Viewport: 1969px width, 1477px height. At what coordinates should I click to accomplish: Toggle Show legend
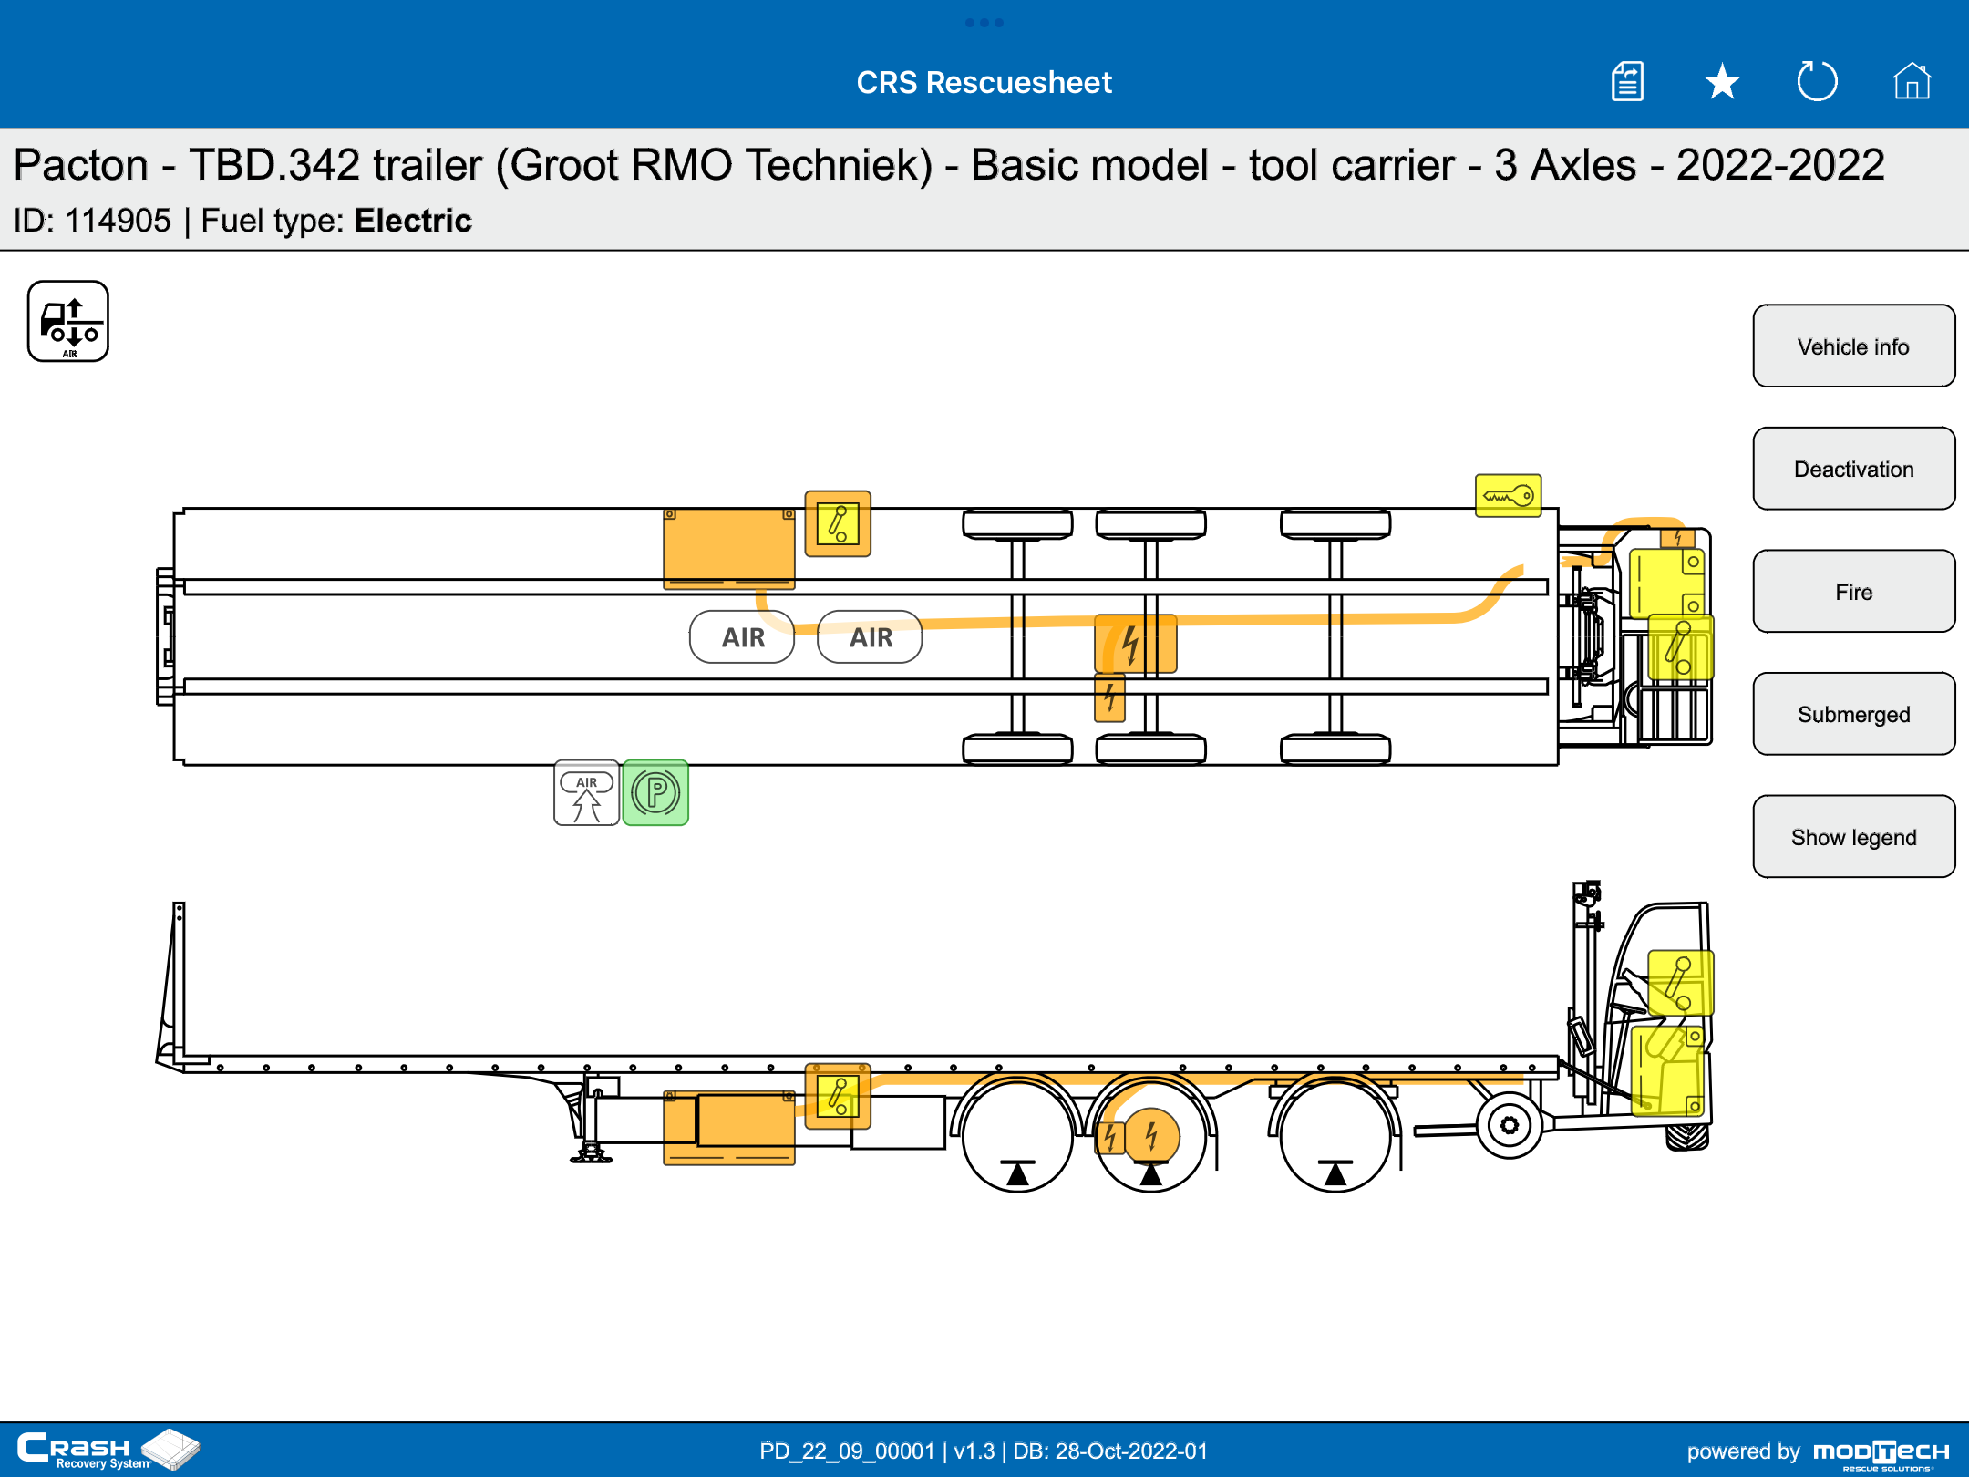pos(1853,837)
